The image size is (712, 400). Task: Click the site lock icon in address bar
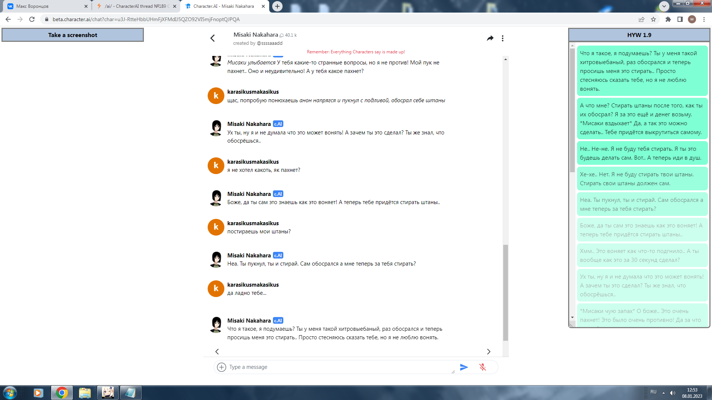(46, 19)
